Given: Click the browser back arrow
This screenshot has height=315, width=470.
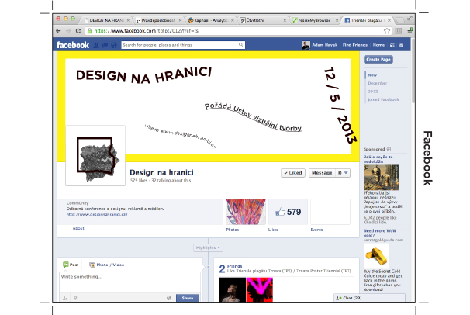Looking at the screenshot, I should click(x=59, y=30).
